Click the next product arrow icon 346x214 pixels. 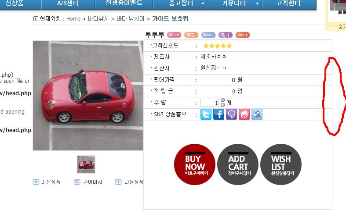pyautogui.click(x=118, y=182)
